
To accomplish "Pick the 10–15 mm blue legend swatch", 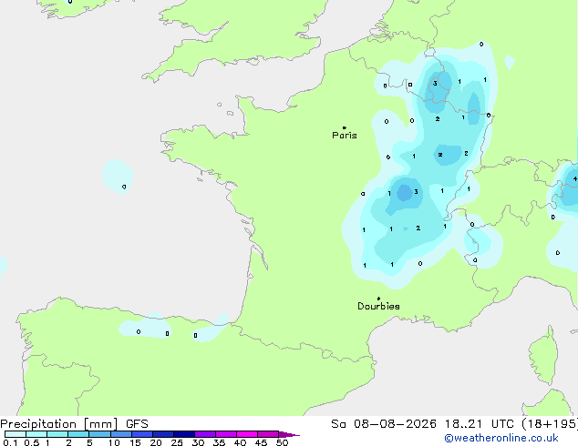I will [120, 434].
